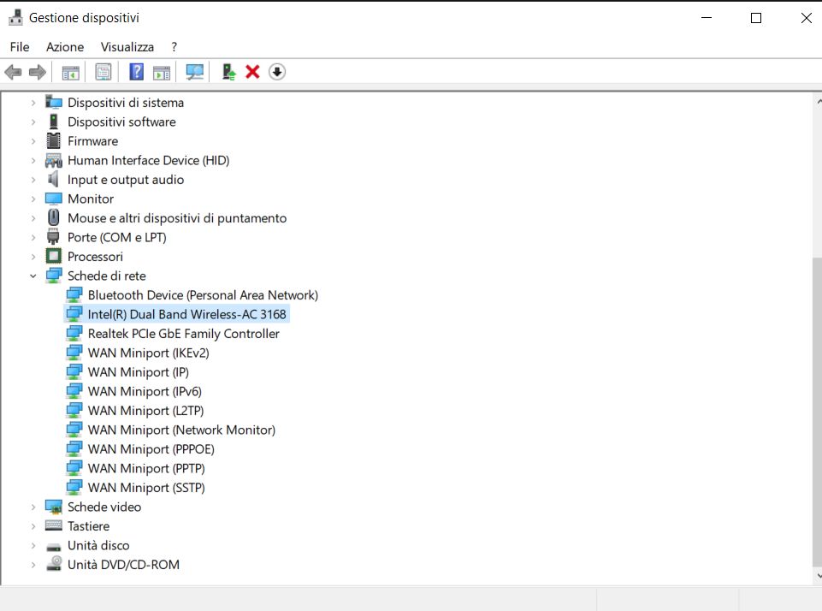Viewport: 822px width, 611px height.
Task: Expand the Porte (COM e LPT) node
Action: [33, 238]
